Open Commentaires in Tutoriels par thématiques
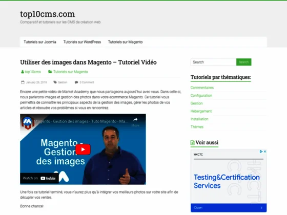Screen dimensions: 287x215 [x=202, y=88]
